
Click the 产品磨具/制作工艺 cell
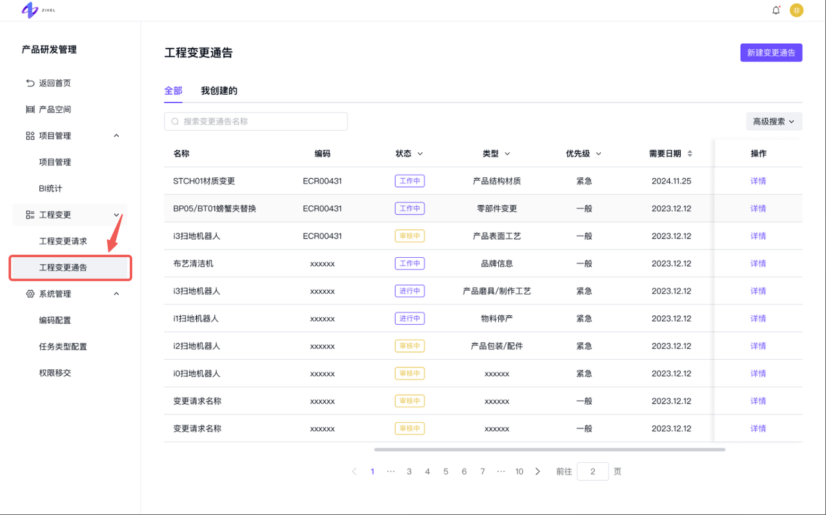click(497, 291)
